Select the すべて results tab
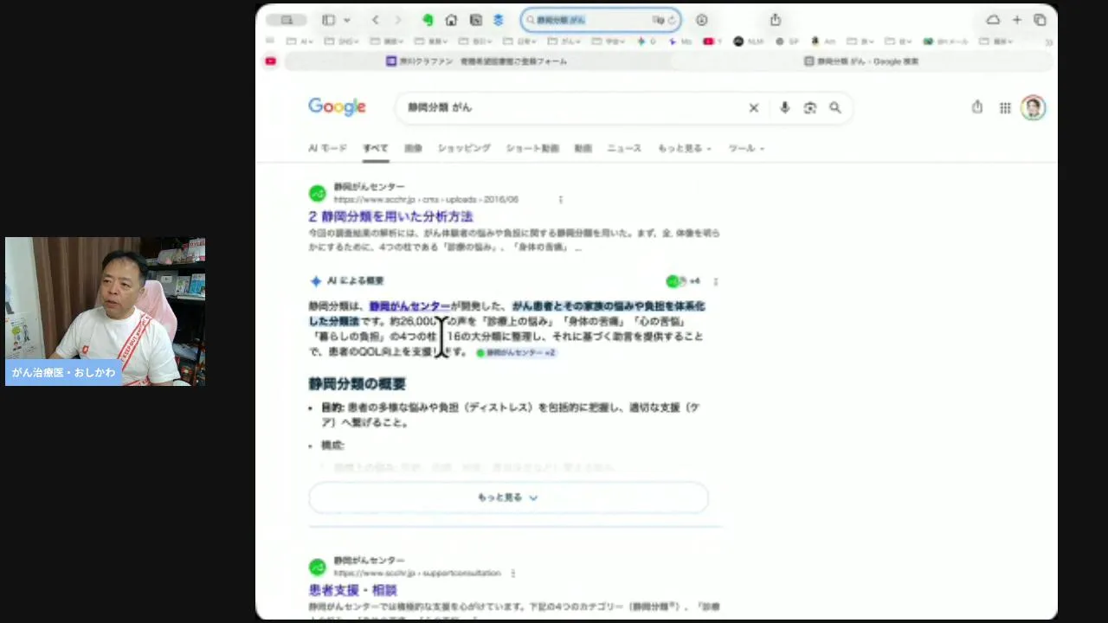1108x623 pixels. [376, 148]
